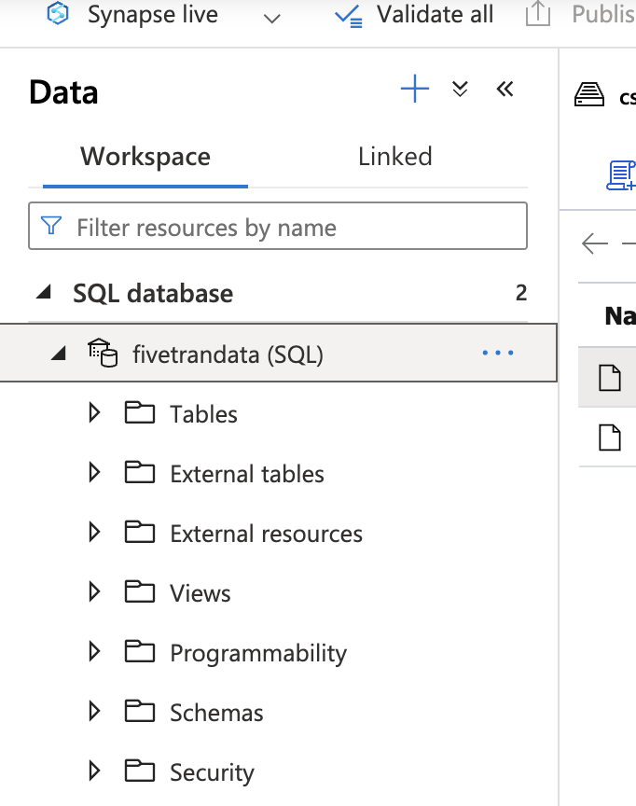Screen dimensions: 636x806
Task: Select the External tables label
Action: click(x=247, y=474)
